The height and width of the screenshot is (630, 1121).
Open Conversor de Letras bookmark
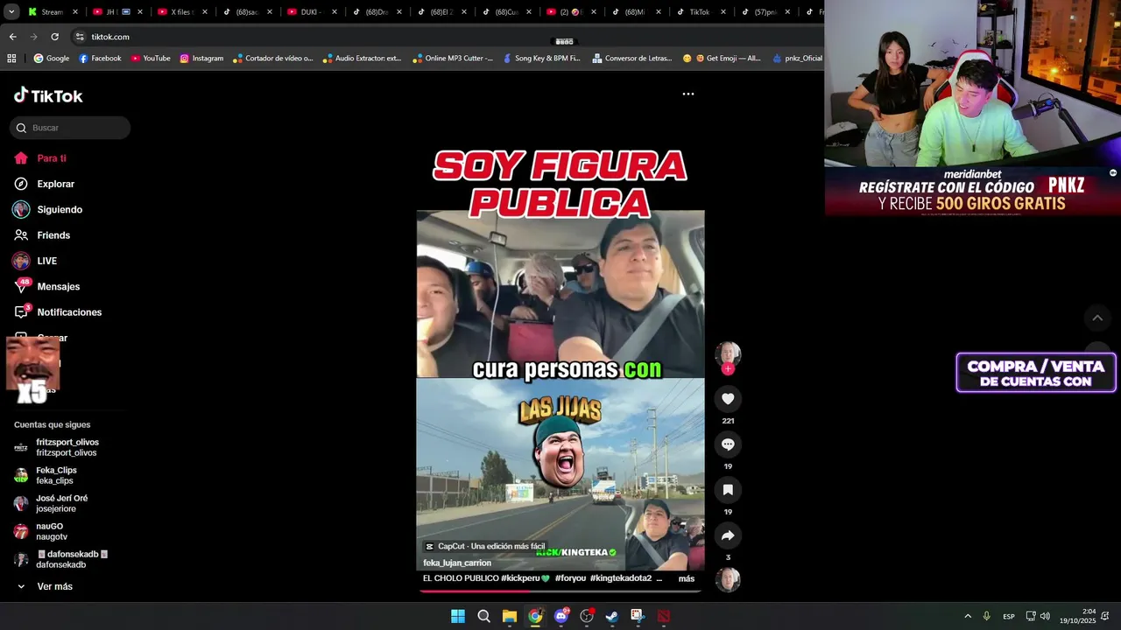pyautogui.click(x=632, y=59)
